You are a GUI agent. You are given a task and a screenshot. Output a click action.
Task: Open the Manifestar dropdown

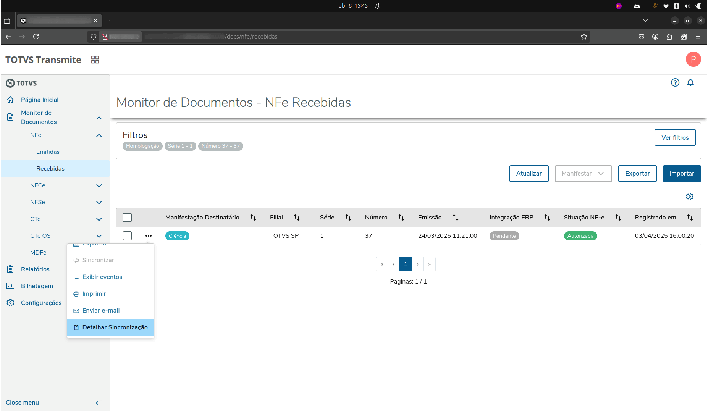(583, 174)
